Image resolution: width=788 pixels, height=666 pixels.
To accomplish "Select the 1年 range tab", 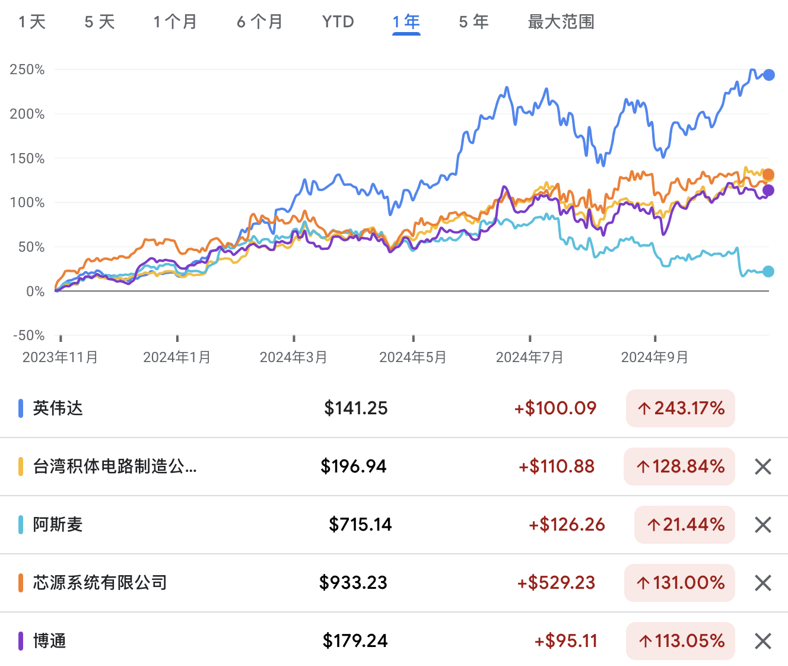I will [x=406, y=22].
